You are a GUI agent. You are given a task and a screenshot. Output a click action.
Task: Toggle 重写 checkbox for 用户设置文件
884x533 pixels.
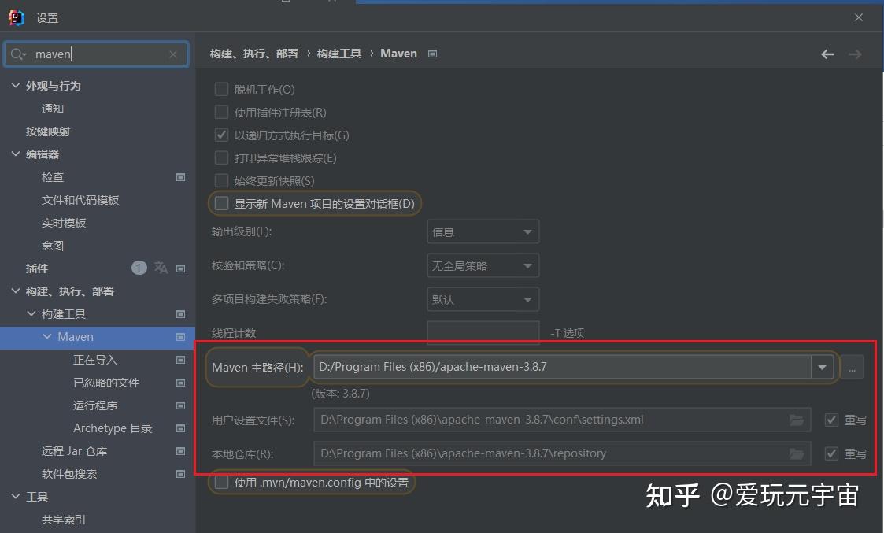831,420
